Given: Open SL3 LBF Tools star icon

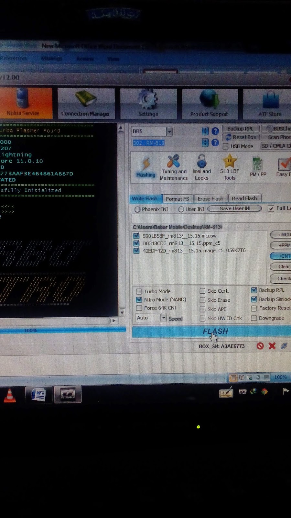Looking at the screenshot, I should coord(230,167).
